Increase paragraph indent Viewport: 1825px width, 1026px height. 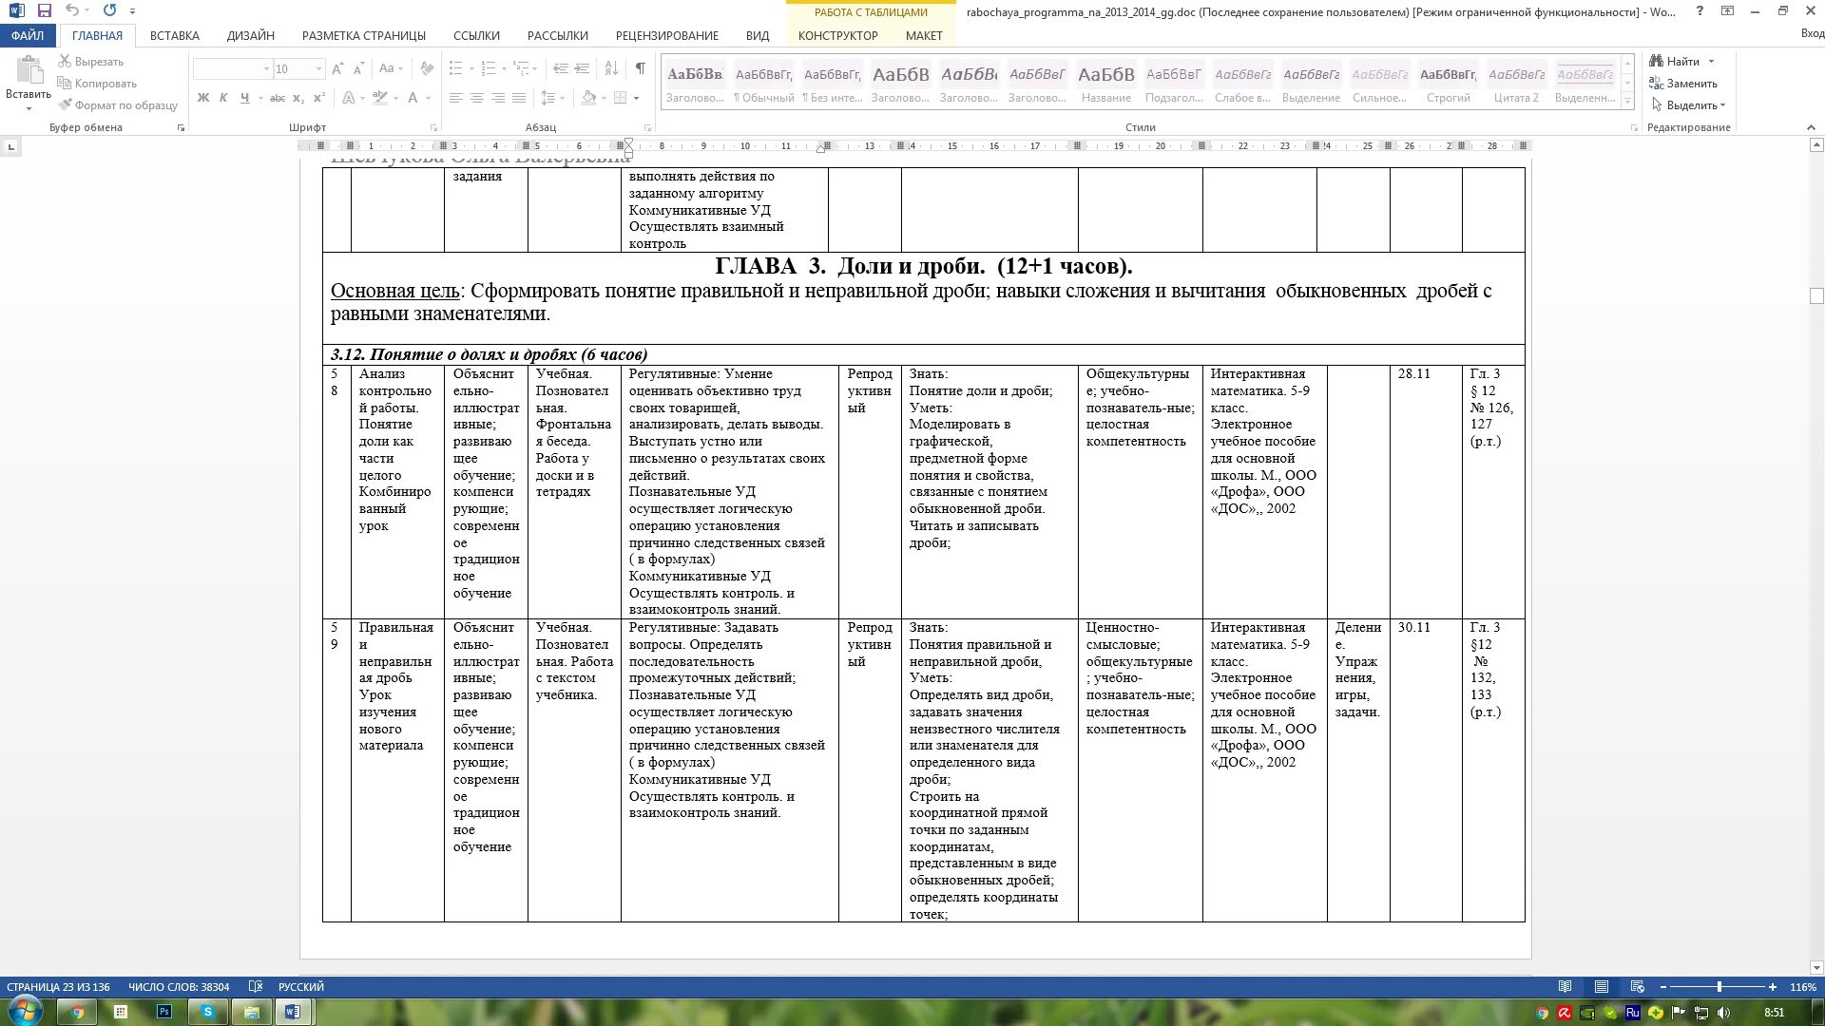point(582,68)
